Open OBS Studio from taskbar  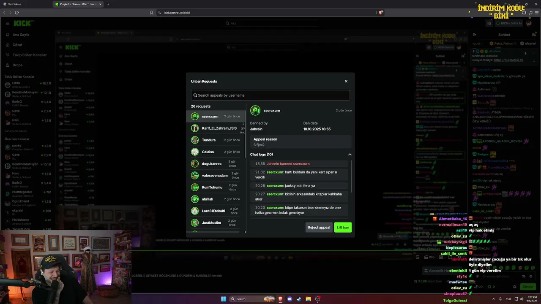click(x=318, y=299)
